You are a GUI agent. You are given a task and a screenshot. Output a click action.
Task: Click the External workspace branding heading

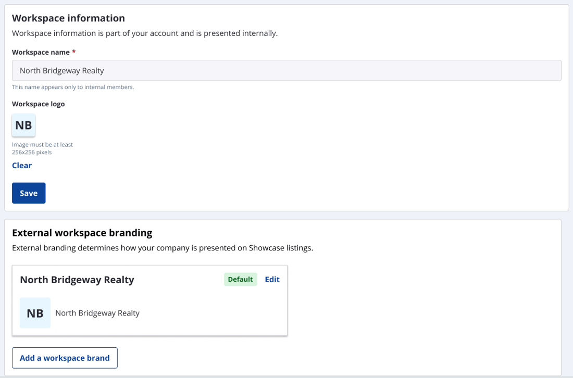(82, 233)
